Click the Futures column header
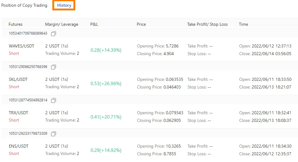This screenshot has width=298, height=162. pos(16,24)
